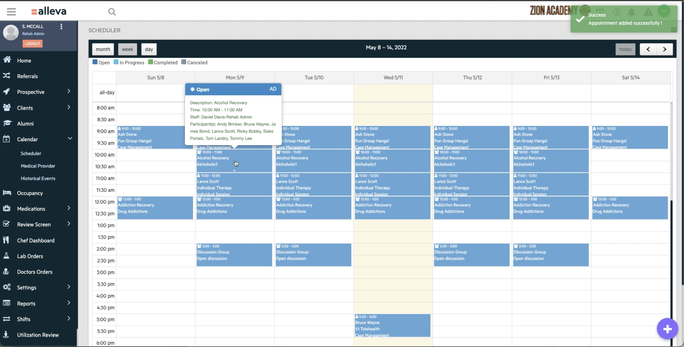Click the today button

[x=625, y=49]
